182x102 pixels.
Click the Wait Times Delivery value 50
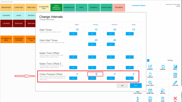coord(115,30)
